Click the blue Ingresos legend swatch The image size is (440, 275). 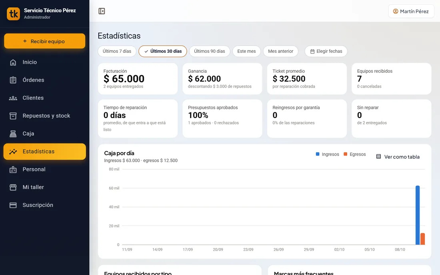pos(318,154)
